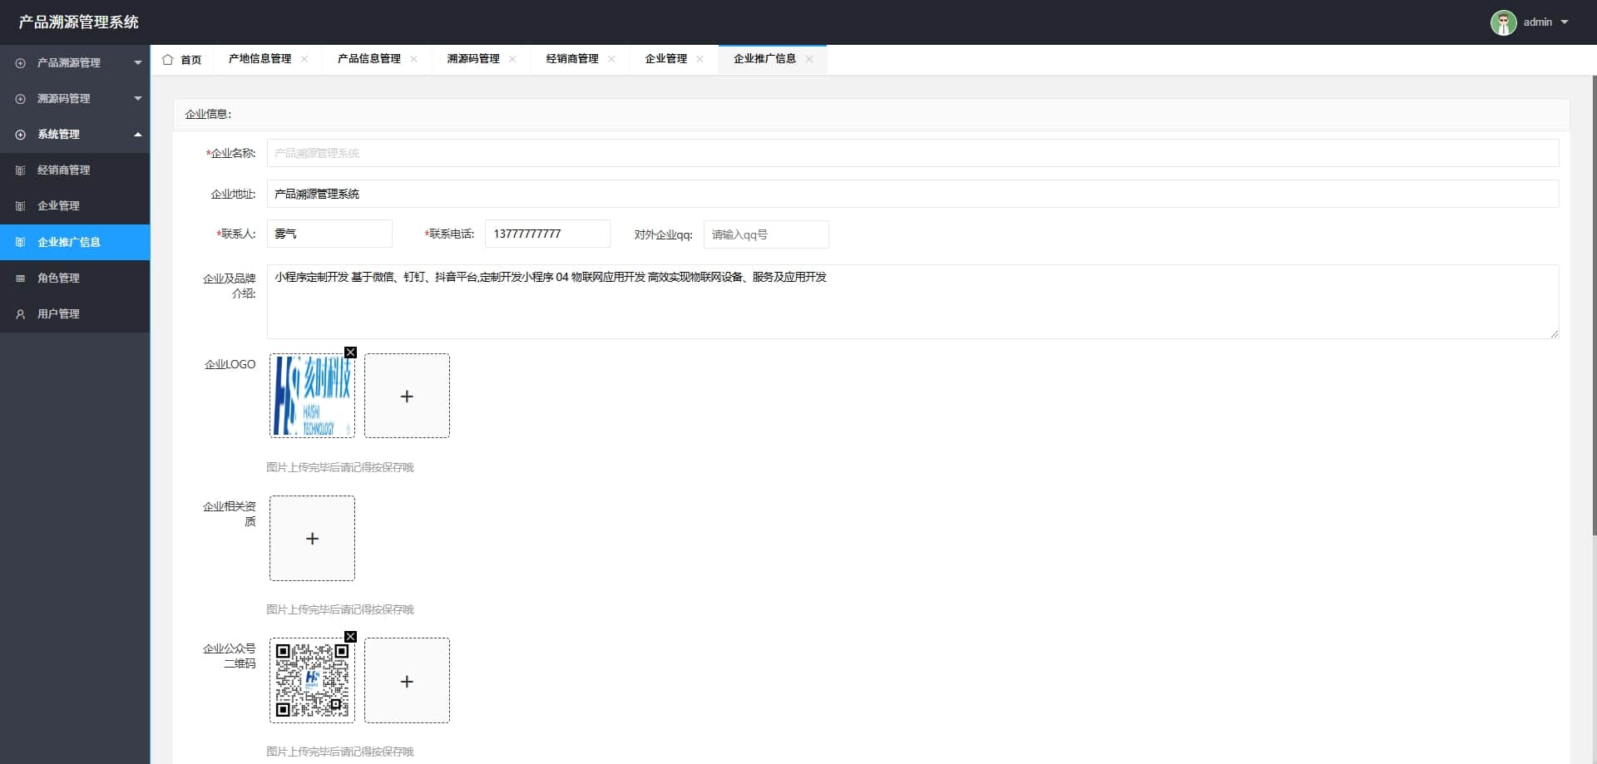The width and height of the screenshot is (1597, 764).
Task: Open the admin user dropdown arrow
Action: [1565, 22]
